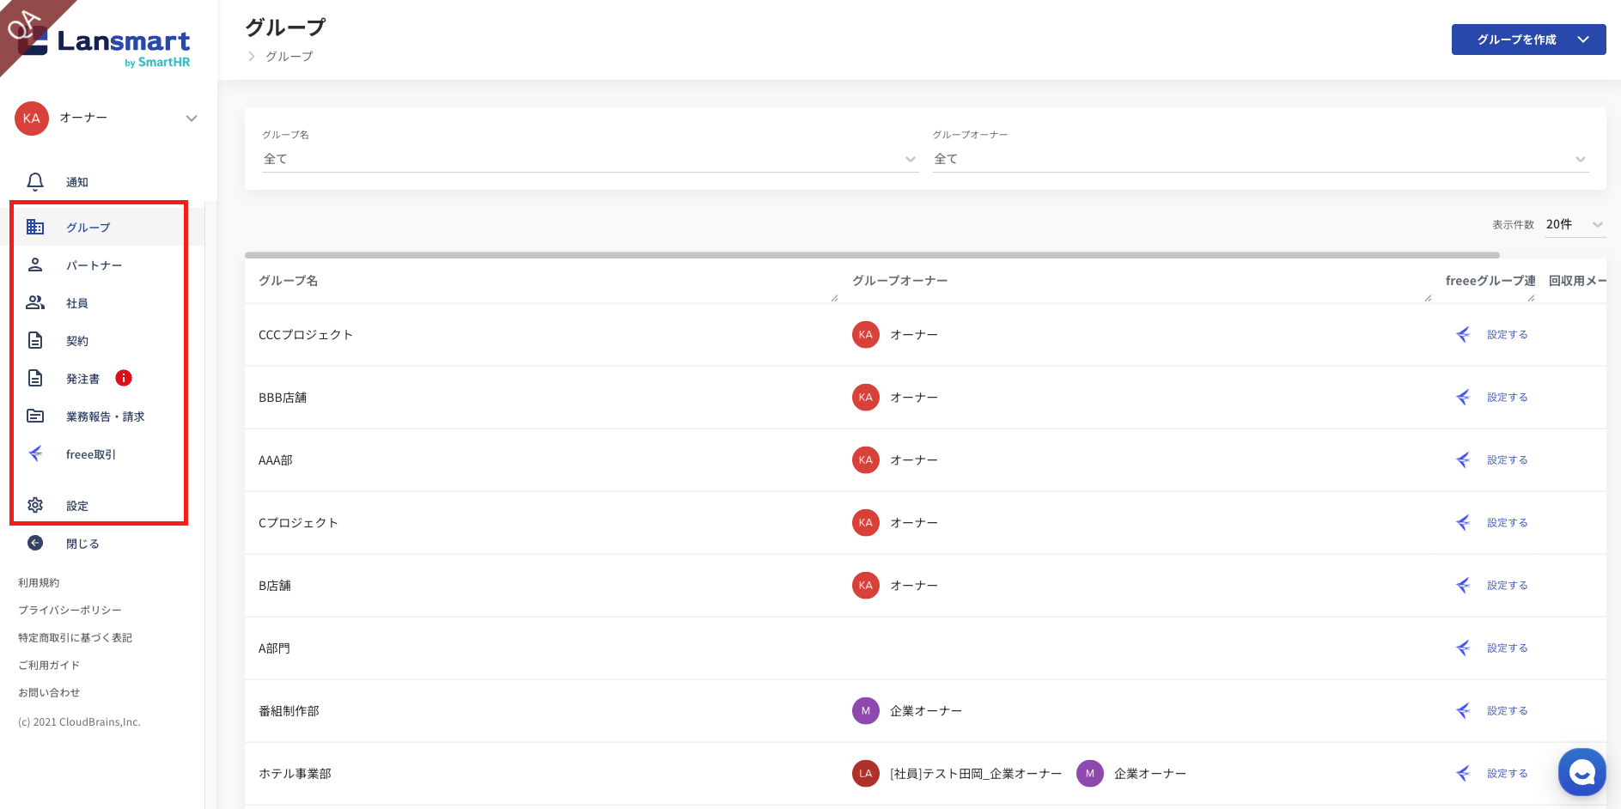
Task: Click the グループを作成 button
Action: [1527, 40]
